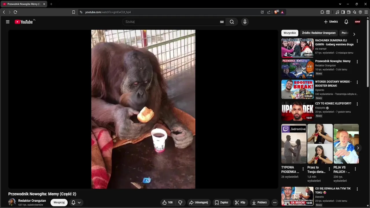Close the Przewodnik Nowogita tab
Image resolution: width=370 pixels, height=208 pixels.
click(x=44, y=4)
